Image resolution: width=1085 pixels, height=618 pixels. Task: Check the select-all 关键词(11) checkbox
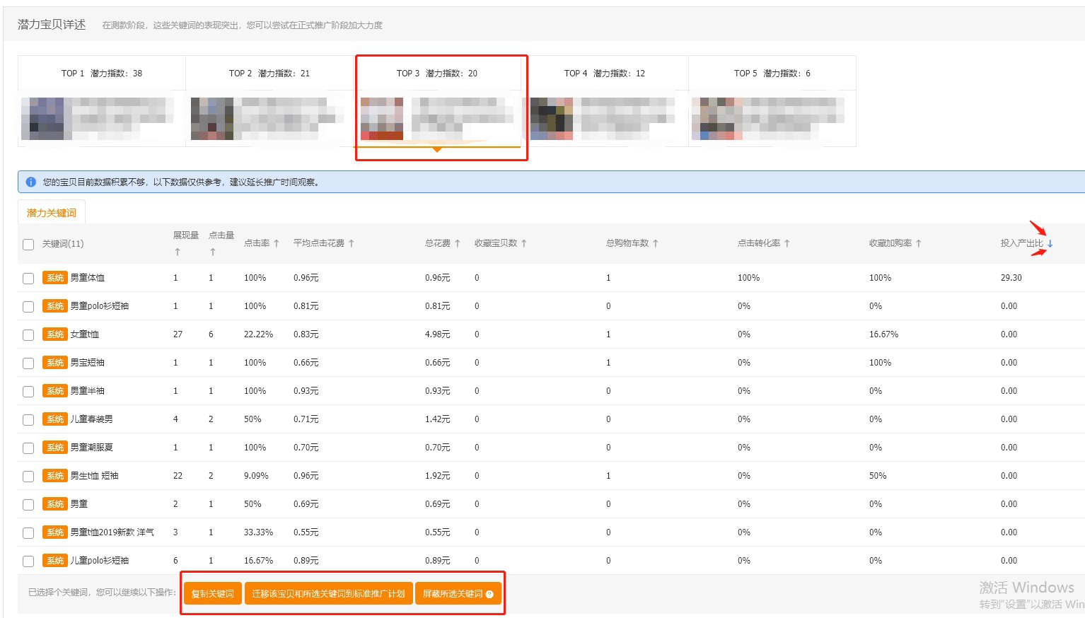28,245
